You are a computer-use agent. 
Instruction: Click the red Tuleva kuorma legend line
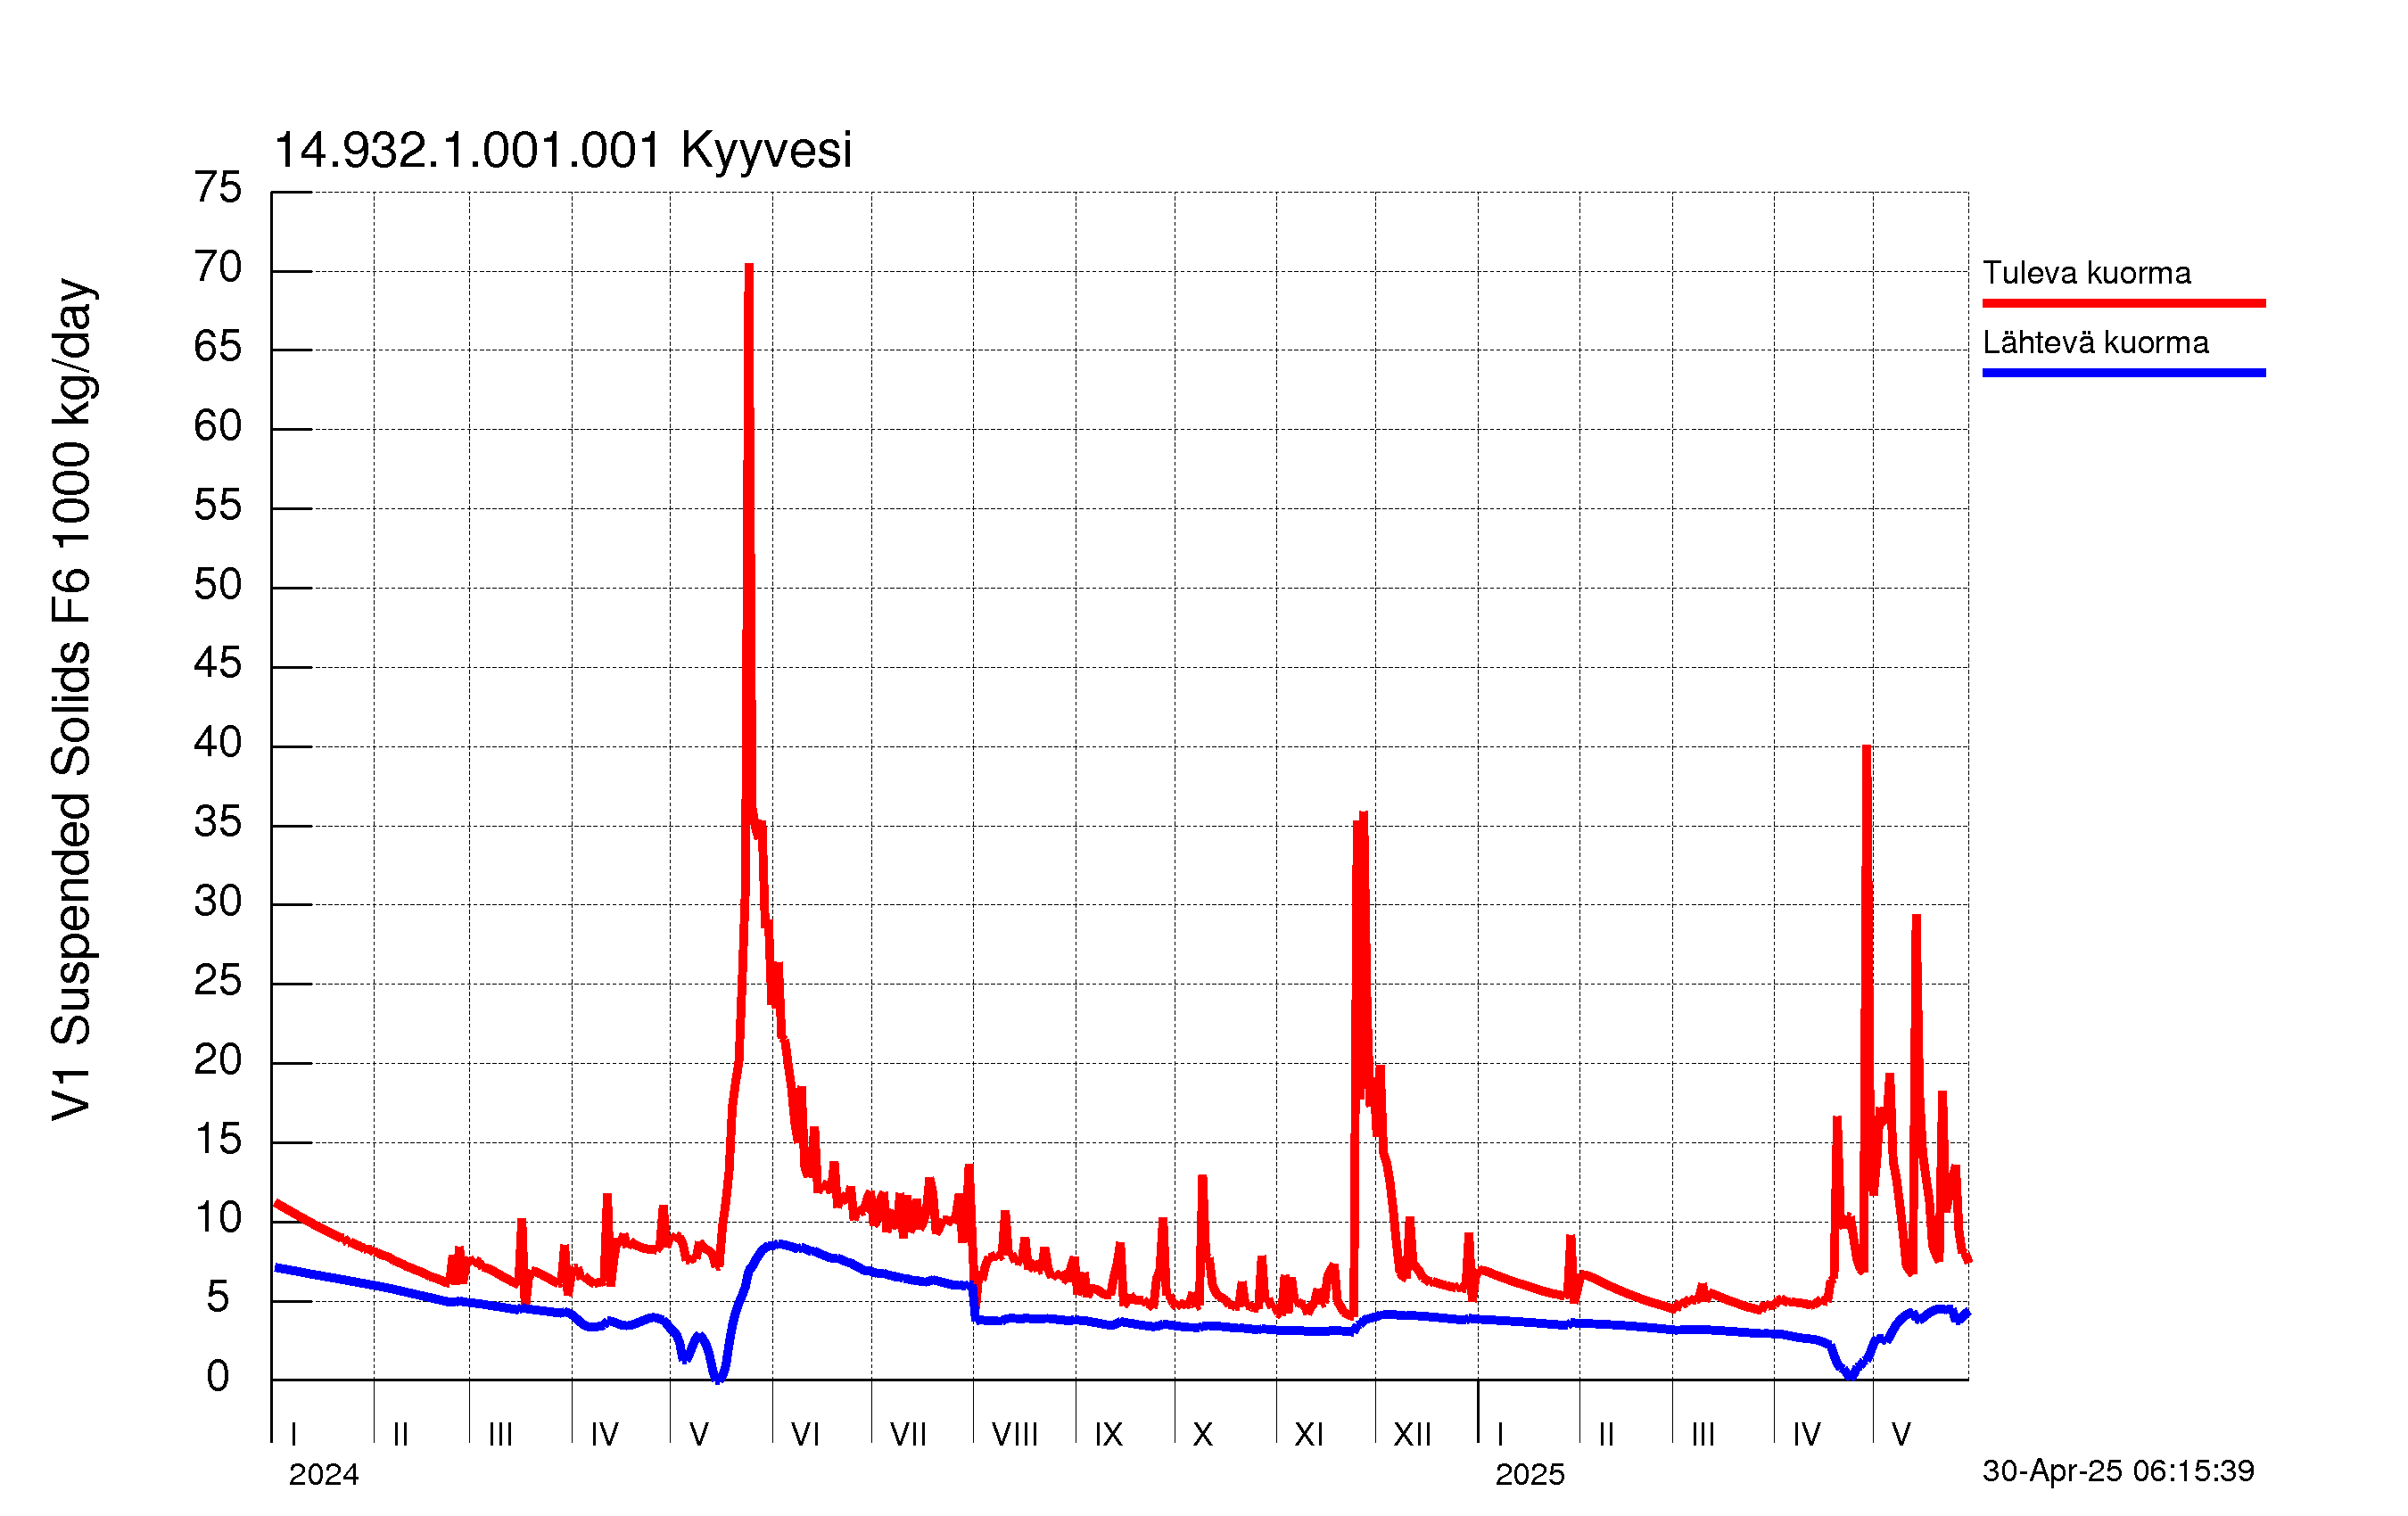point(2124,303)
